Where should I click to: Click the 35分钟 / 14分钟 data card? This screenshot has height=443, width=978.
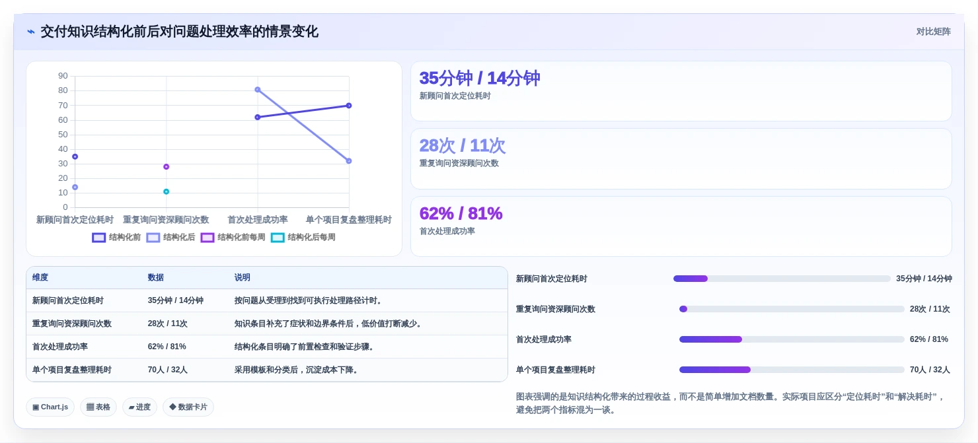(x=681, y=91)
